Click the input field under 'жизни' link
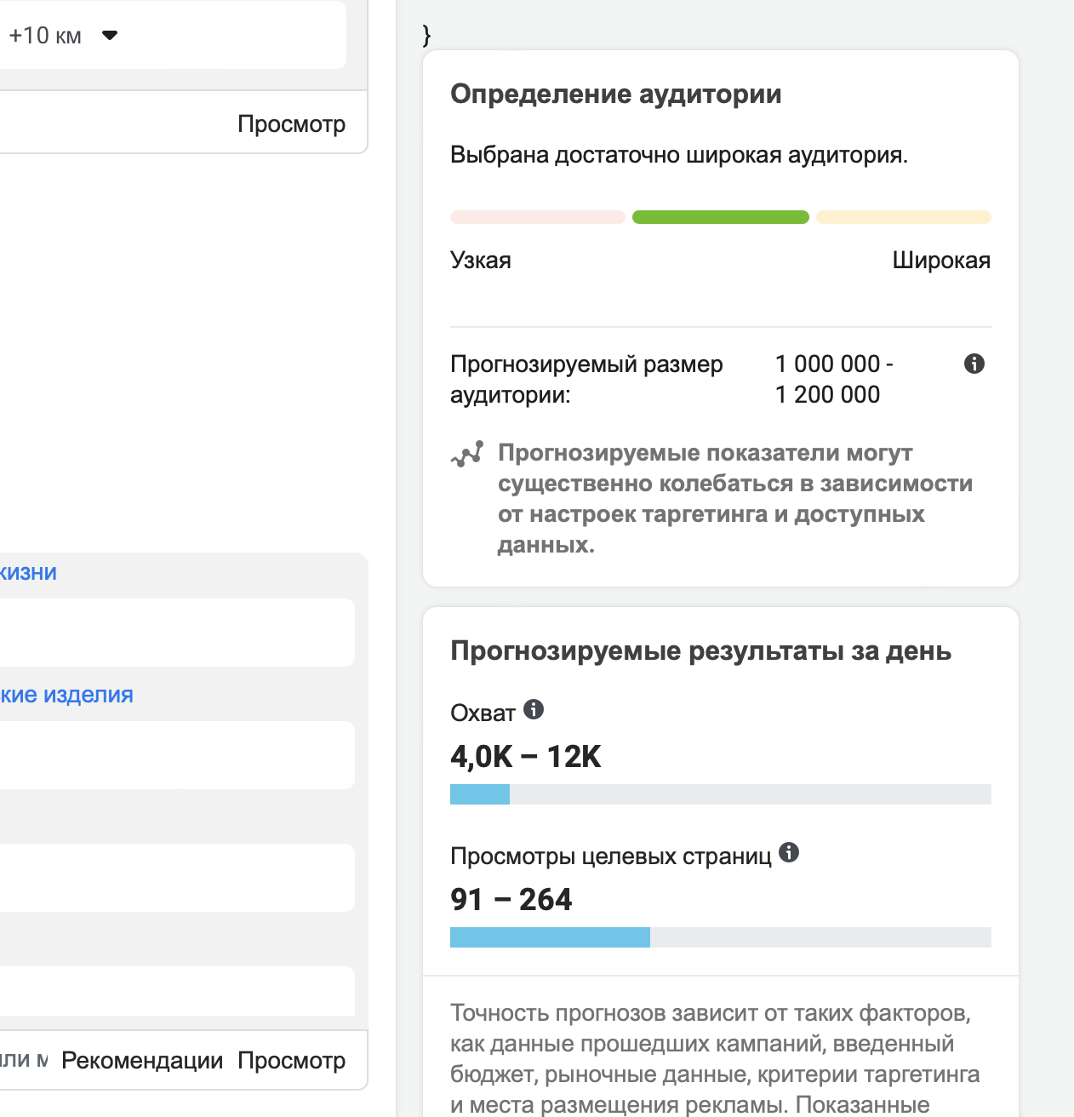 click(x=177, y=633)
